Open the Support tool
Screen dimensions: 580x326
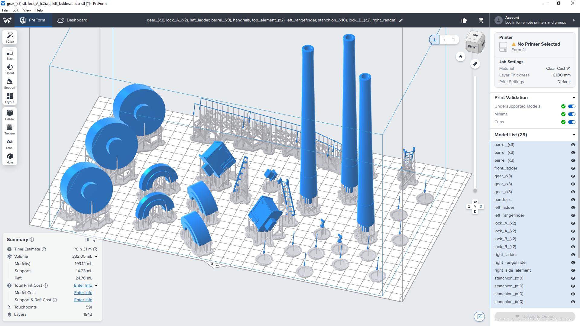point(10,83)
